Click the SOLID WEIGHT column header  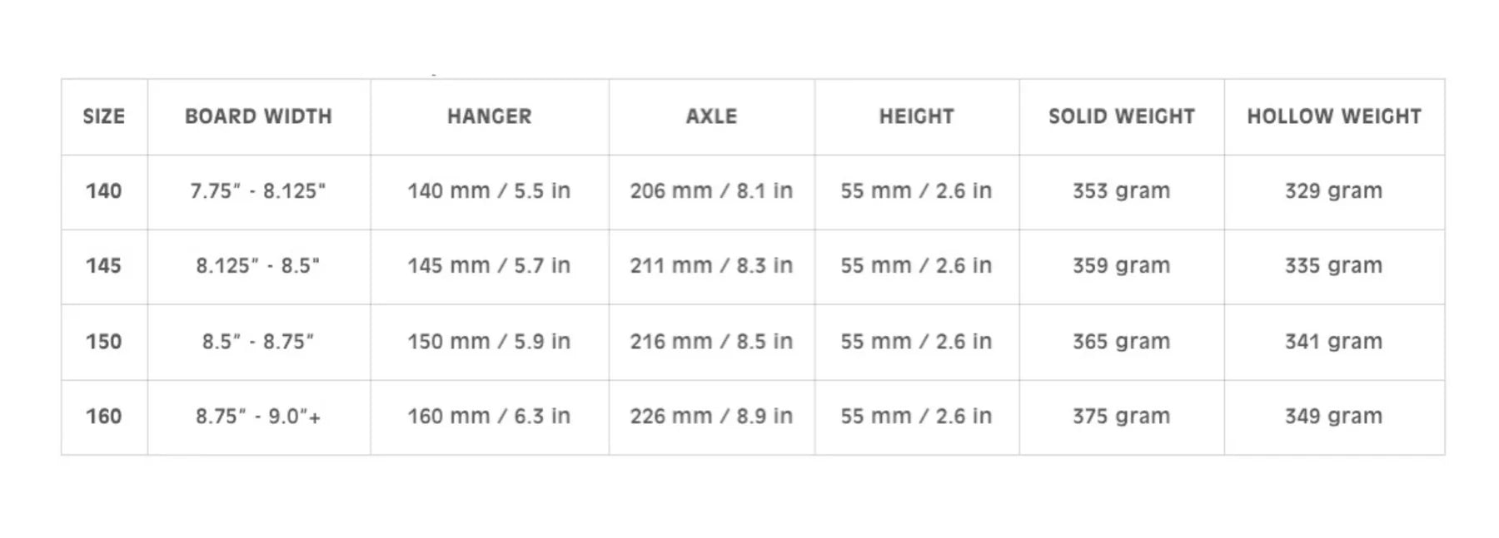tap(1121, 116)
